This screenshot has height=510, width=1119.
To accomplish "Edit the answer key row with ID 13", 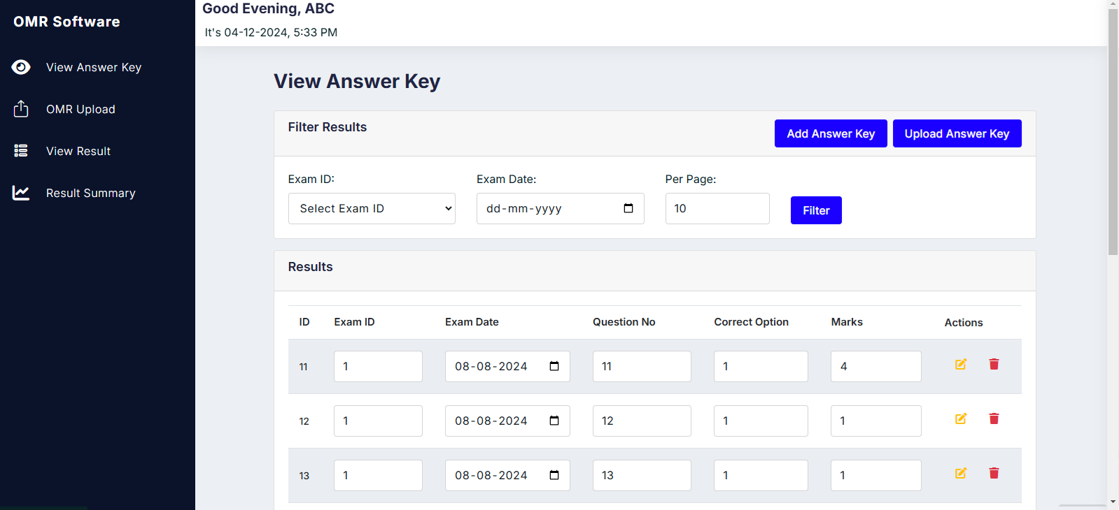I will click(961, 473).
